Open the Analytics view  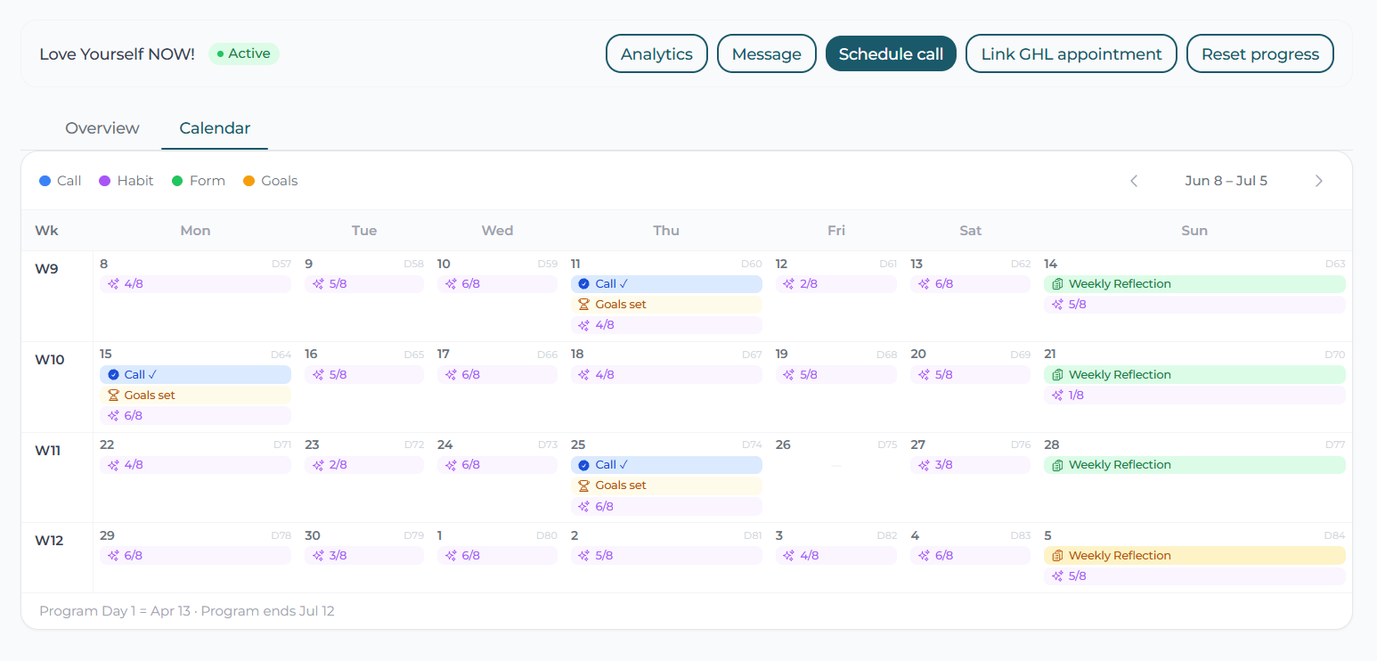tap(656, 53)
